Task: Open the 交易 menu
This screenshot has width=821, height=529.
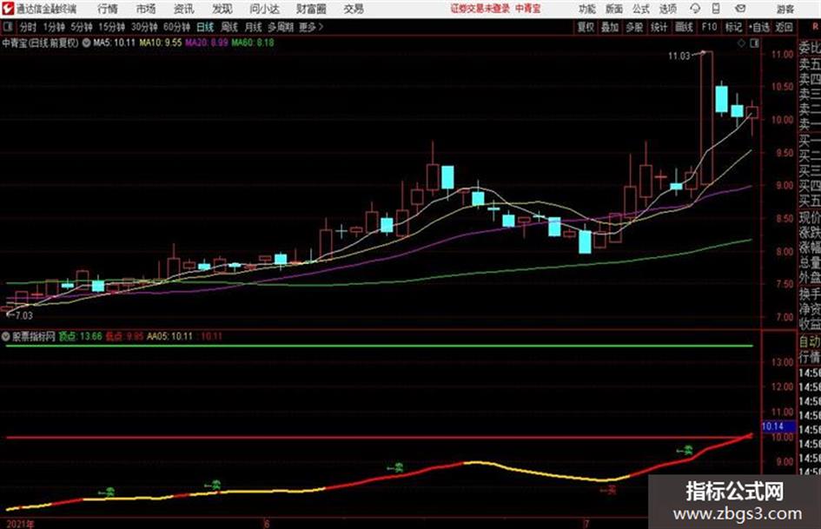Action: click(x=354, y=9)
